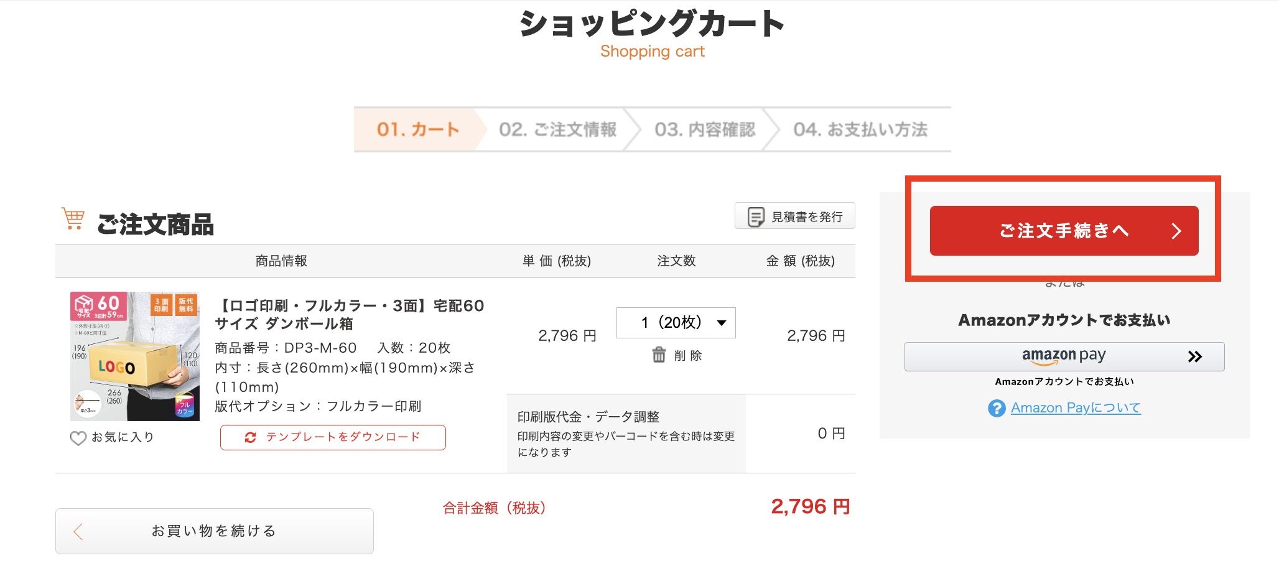This screenshot has width=1279, height=576.
Task: Click the blue question mark help icon
Action: tap(997, 408)
